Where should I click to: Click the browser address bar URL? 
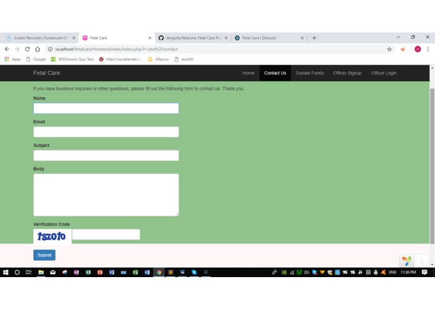tap(116, 49)
